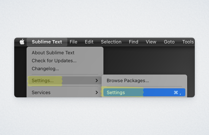Viewport: 209px width, 135px height.
Task: Open the Selection menu
Action: pos(111,42)
